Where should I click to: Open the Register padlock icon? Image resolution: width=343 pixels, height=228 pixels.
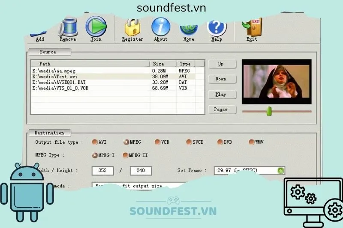[132, 27]
